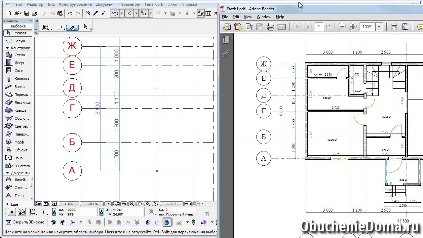Screen dimensions: 423x238
Task: Click the 0,00° orientation button
Action: point(172,204)
